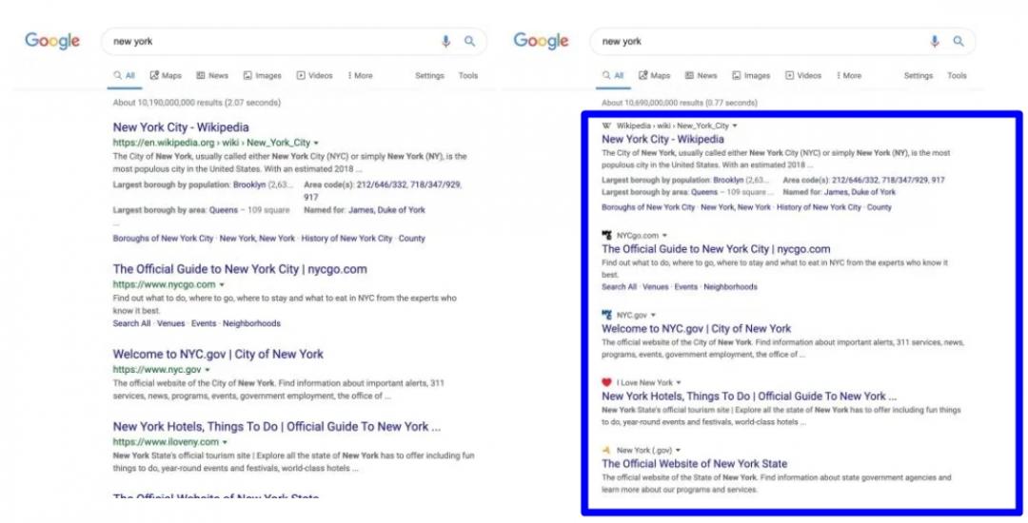Click the Google logo on the right page
Viewport: 1028px width, 523px height.
tap(541, 41)
